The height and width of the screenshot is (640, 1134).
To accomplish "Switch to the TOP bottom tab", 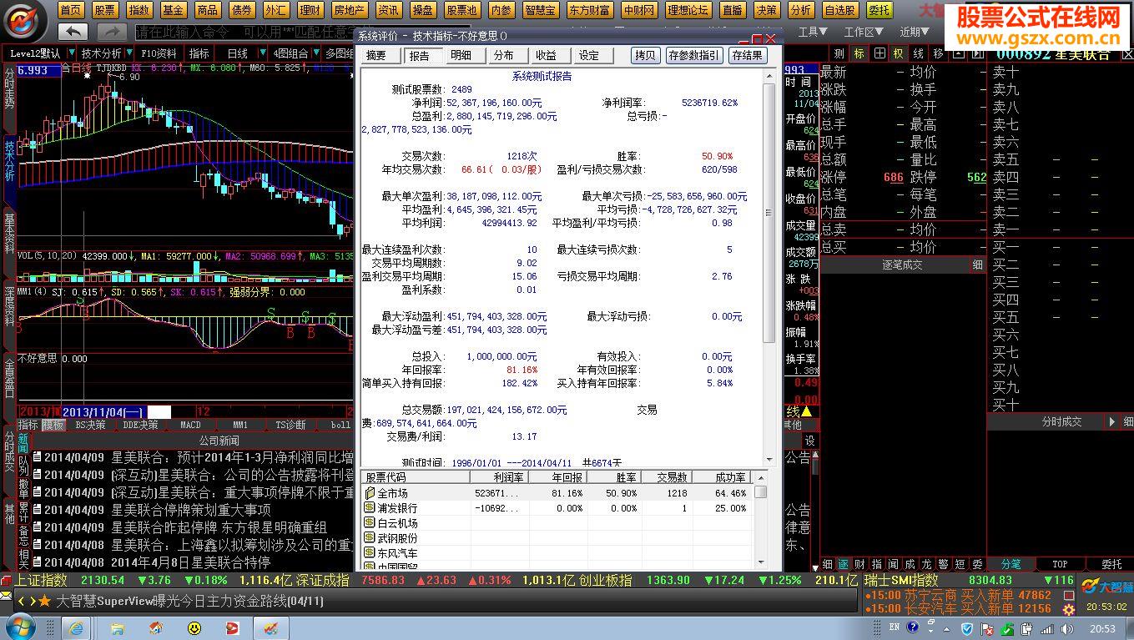I will (1060, 564).
